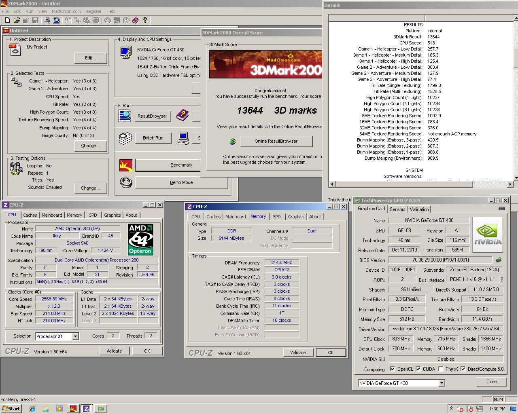The width and height of the screenshot is (518, 414).
Task: Click the purple help book toolbar icon
Action: point(135,20)
